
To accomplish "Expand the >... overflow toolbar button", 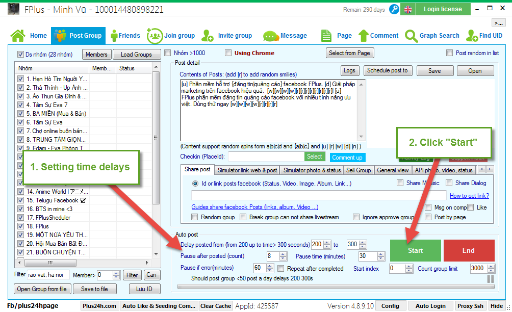I will [x=499, y=23].
